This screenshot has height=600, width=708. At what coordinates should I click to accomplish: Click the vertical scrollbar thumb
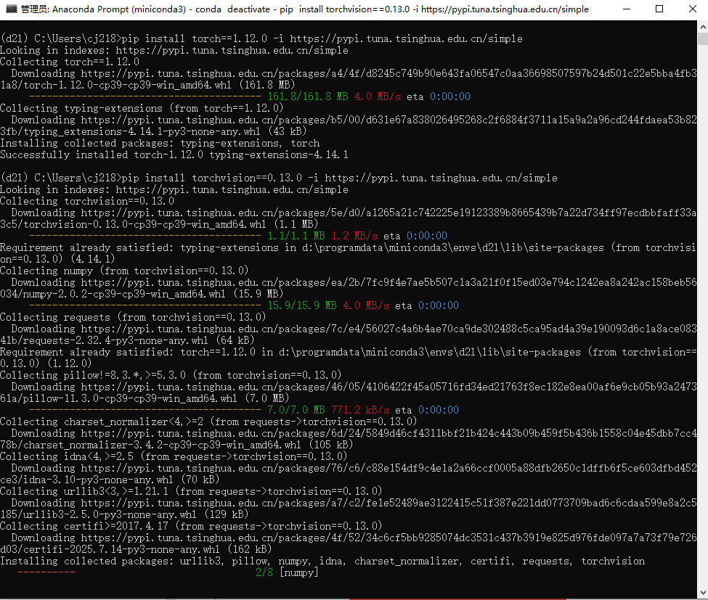[703, 38]
